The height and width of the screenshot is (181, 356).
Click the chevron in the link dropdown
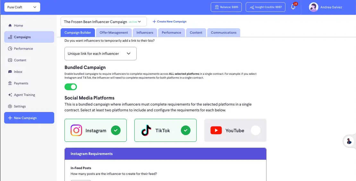[129, 54]
